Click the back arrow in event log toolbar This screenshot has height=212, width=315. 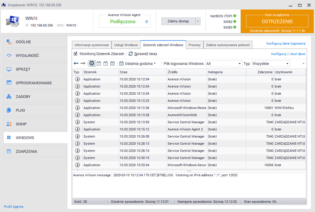(x=76, y=63)
